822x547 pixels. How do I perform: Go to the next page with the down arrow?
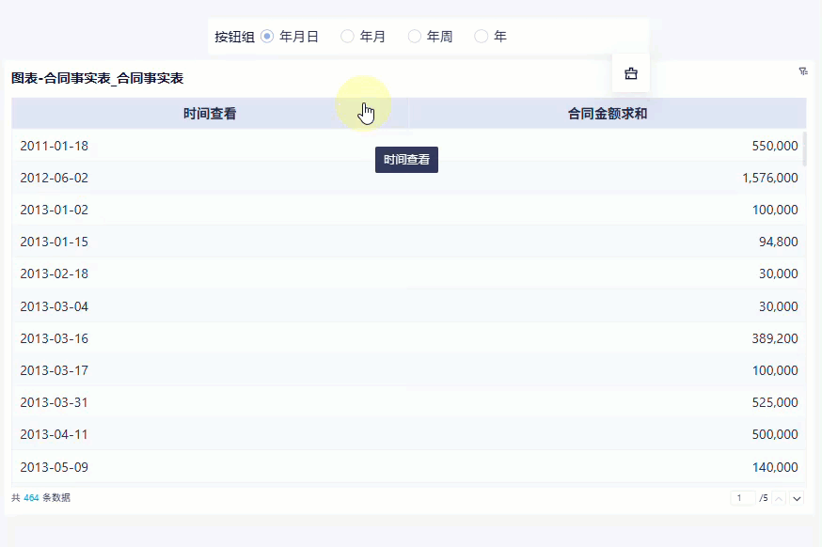click(797, 498)
